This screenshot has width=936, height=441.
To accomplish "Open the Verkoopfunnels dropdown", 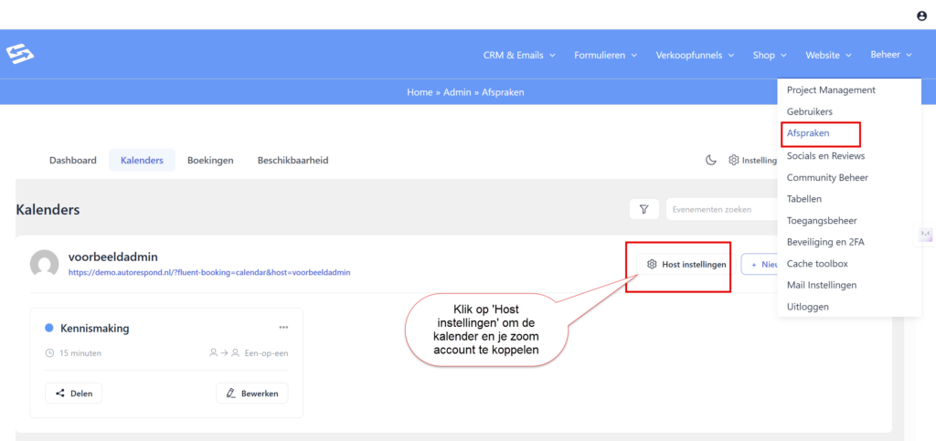I will tap(695, 55).
